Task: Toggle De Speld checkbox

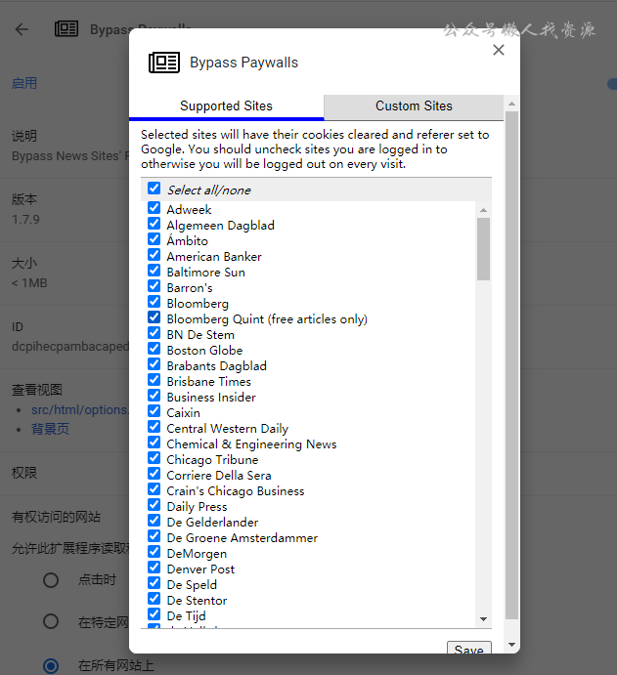Action: tap(154, 583)
